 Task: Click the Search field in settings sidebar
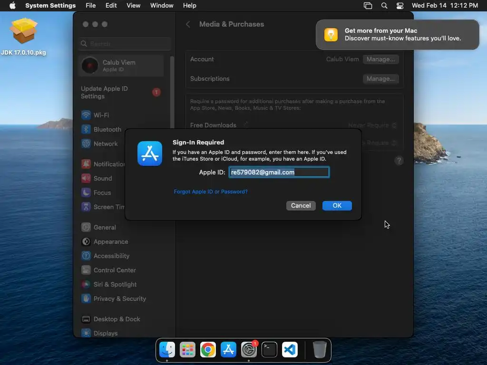click(x=125, y=44)
